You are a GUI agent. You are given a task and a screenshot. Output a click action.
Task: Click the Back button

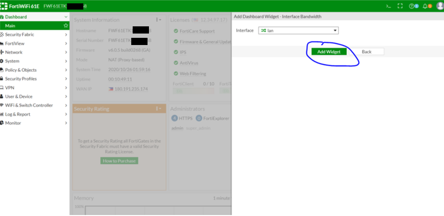point(366,52)
